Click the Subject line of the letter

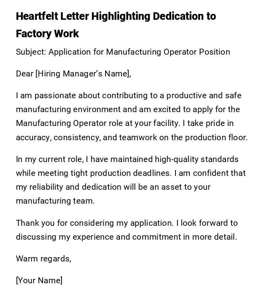(x=123, y=52)
